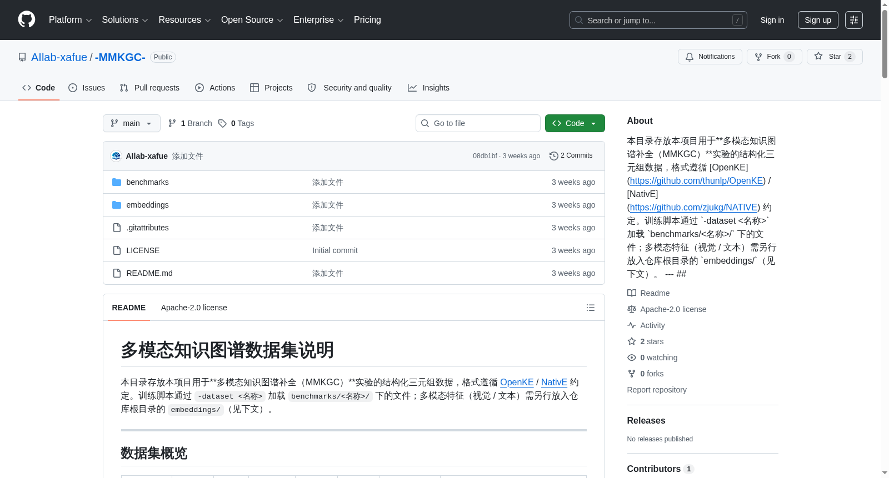Select the README tab

pyautogui.click(x=129, y=308)
